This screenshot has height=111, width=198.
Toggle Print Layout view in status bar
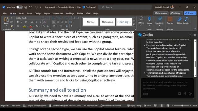161,105
